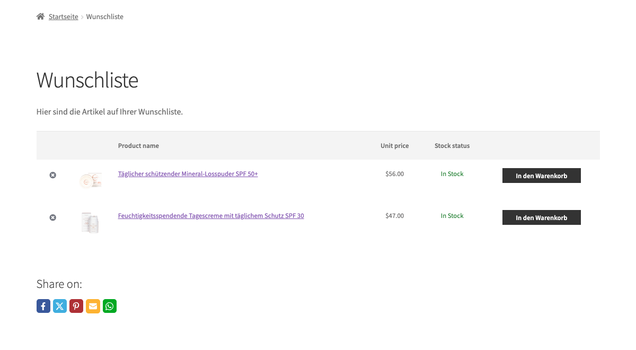Screen dimensions: 636x350
Task: Click the In Stock status of the Tagescreme
Action: click(x=452, y=215)
